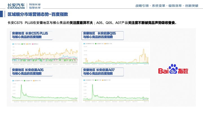Select the 安徽地区 长安启源A07 label box
Viewport: 203px width, 114px height.
103,72
